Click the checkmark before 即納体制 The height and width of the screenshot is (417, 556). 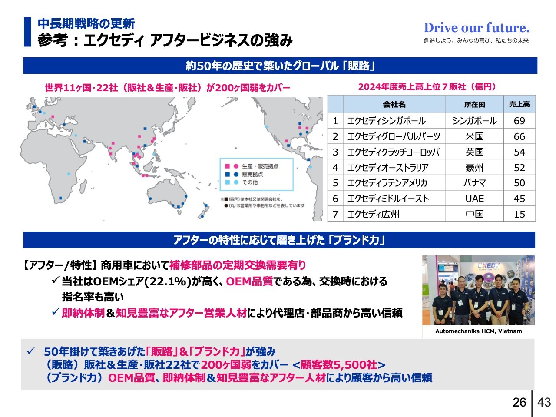click(x=55, y=312)
